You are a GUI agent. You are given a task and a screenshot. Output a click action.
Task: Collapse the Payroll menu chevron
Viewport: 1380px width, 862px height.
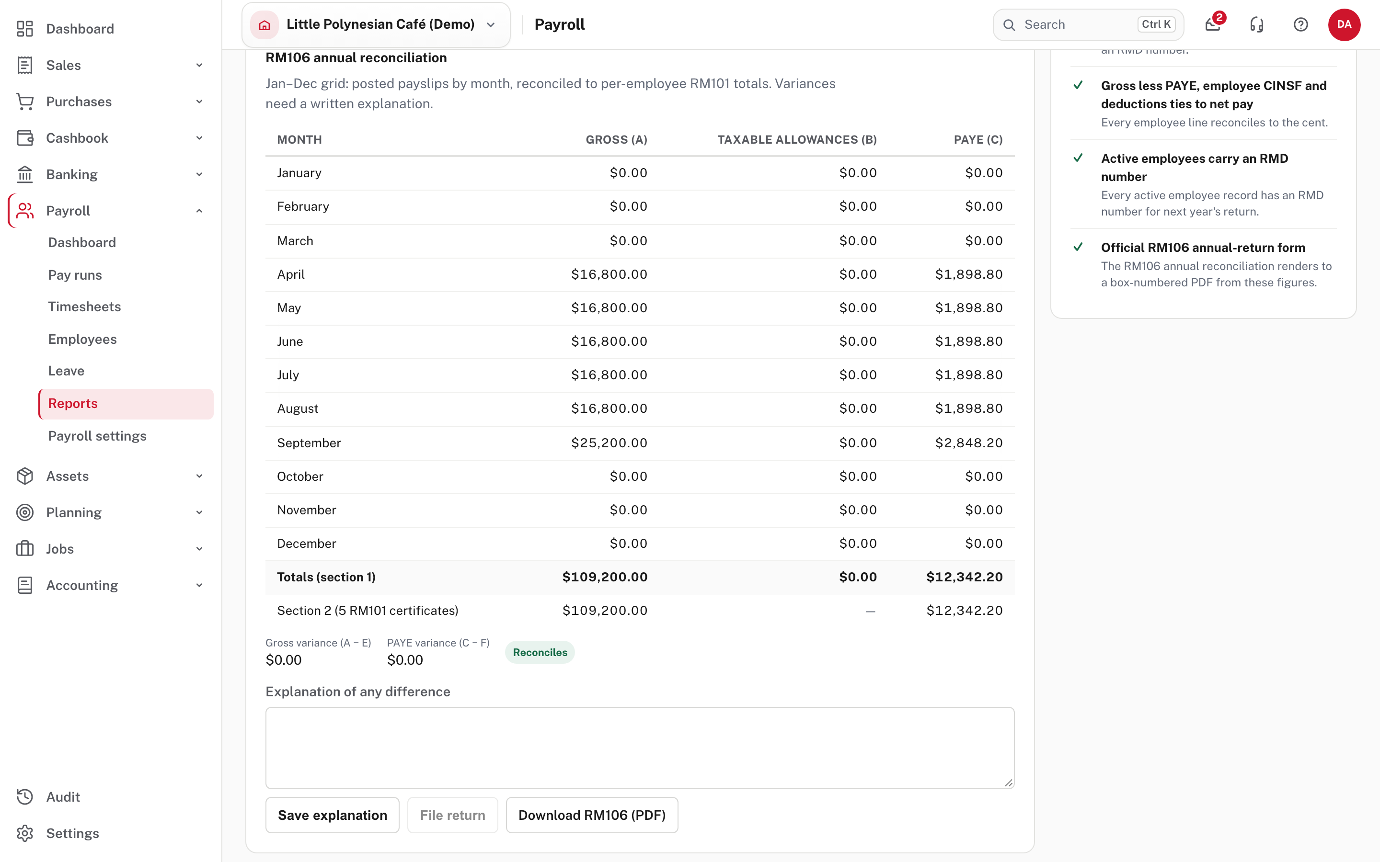click(x=200, y=211)
